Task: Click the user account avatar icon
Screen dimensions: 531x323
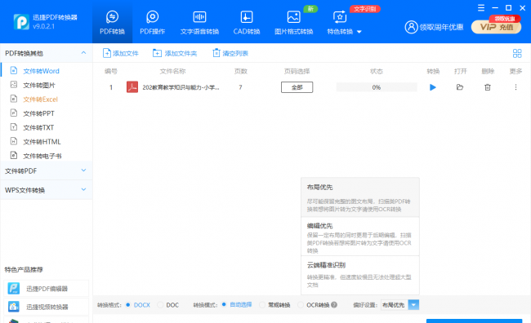Action: 411,27
